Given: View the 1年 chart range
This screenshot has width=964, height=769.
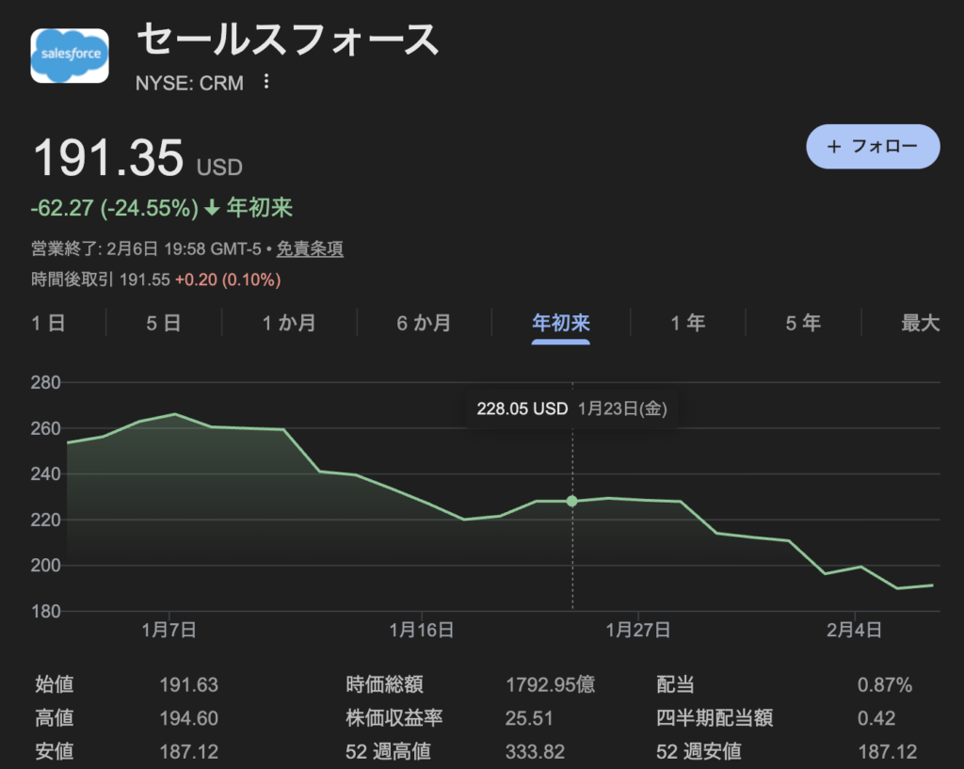Looking at the screenshot, I should pyautogui.click(x=687, y=323).
